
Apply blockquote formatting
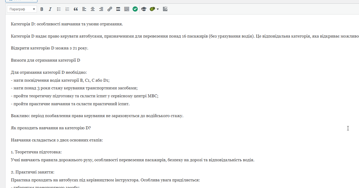76,9
